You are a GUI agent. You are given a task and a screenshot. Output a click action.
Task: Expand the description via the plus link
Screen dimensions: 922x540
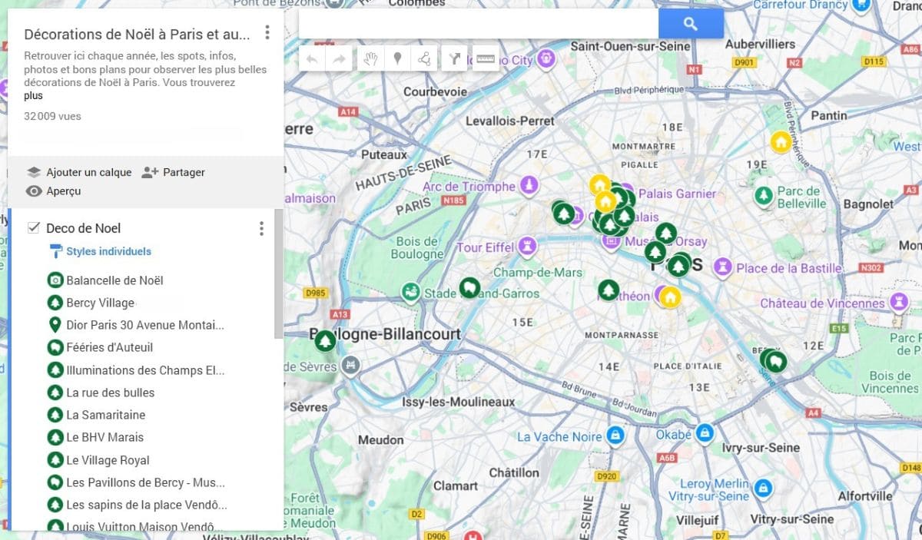pos(33,95)
